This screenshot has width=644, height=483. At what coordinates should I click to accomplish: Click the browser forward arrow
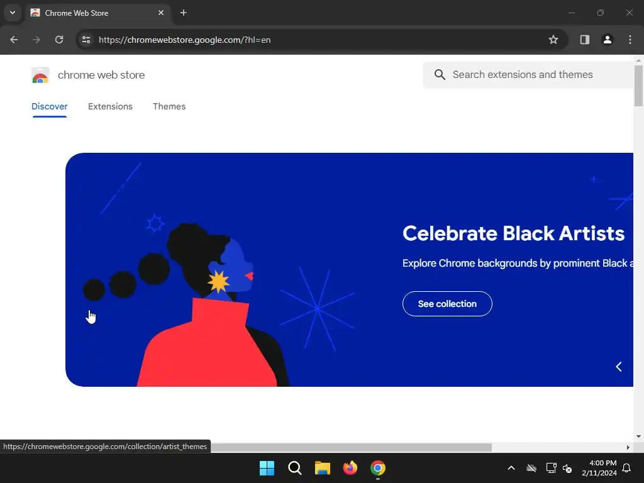[36, 40]
